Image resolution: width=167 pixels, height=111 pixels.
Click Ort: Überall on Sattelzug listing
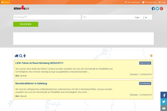click(21, 96)
